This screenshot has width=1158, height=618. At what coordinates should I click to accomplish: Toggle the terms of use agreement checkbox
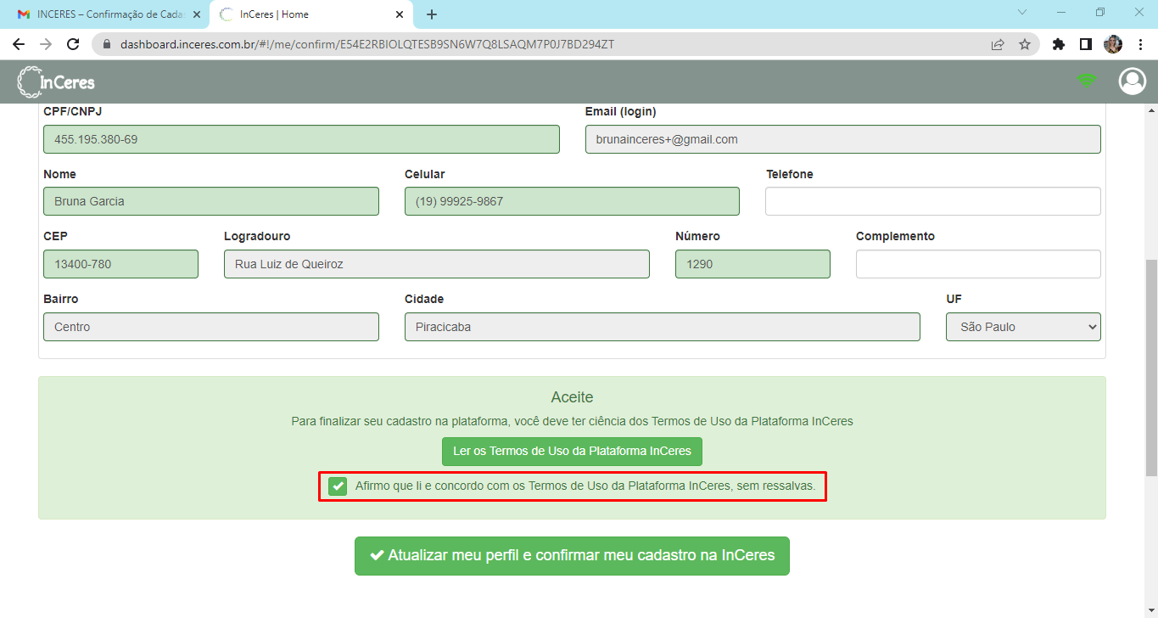[338, 486]
